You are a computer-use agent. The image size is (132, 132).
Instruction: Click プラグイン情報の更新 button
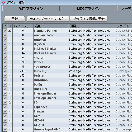click(x=89, y=19)
